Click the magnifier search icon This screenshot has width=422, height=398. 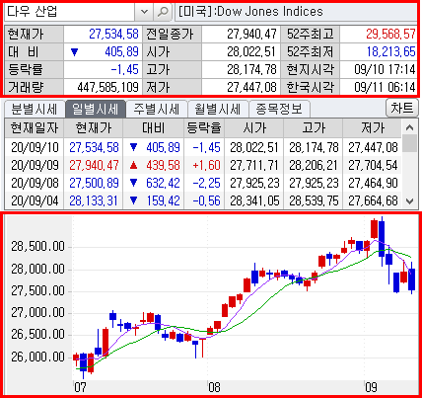click(x=163, y=12)
